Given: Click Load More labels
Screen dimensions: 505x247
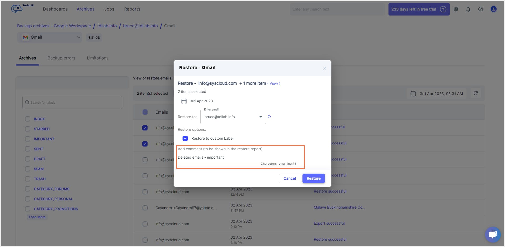Looking at the screenshot, I should click(x=37, y=217).
